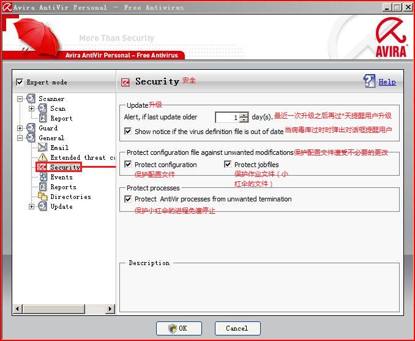
Task: Expand the Guard tree node
Action: click(20, 128)
